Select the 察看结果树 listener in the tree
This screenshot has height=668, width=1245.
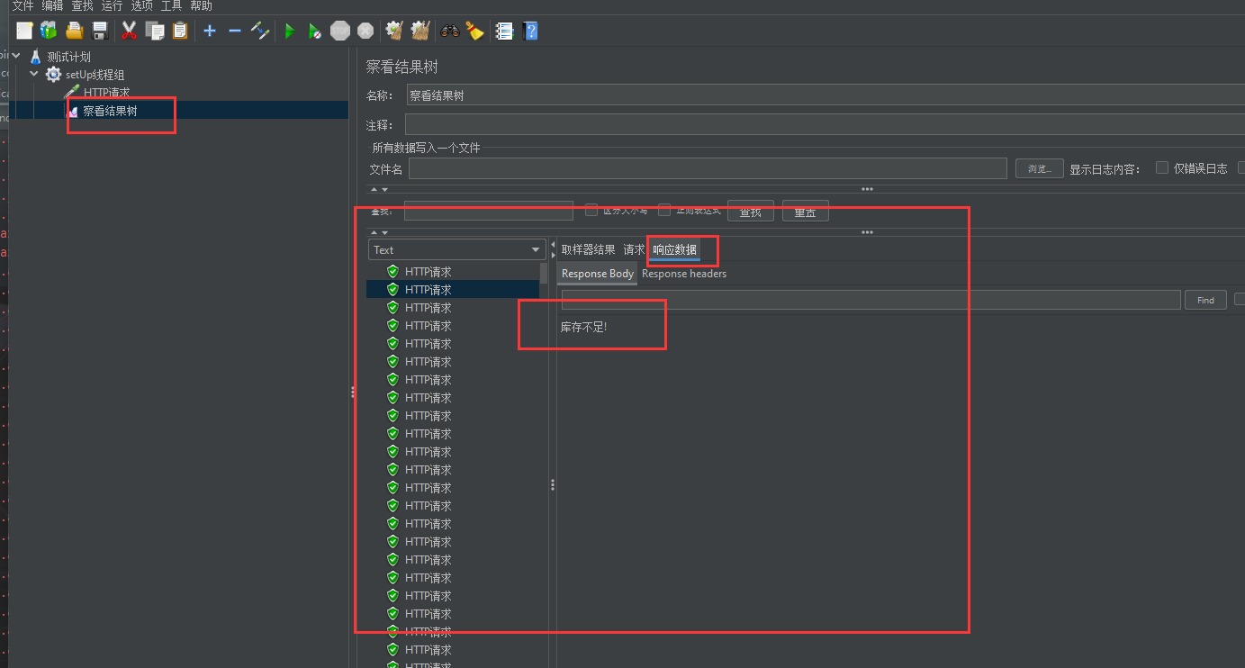[110, 111]
